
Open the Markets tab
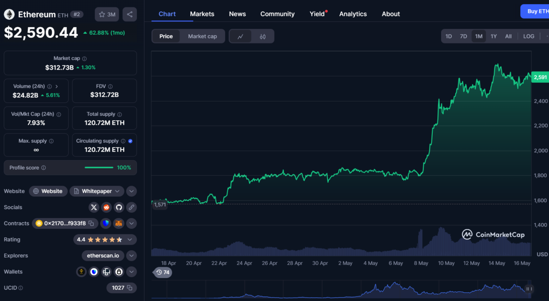[x=202, y=14]
